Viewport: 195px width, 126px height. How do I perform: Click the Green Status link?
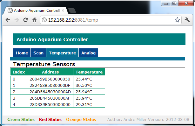pos(21,120)
